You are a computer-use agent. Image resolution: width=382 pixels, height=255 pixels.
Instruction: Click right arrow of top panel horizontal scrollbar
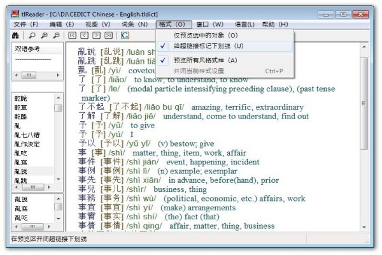(x=58, y=75)
